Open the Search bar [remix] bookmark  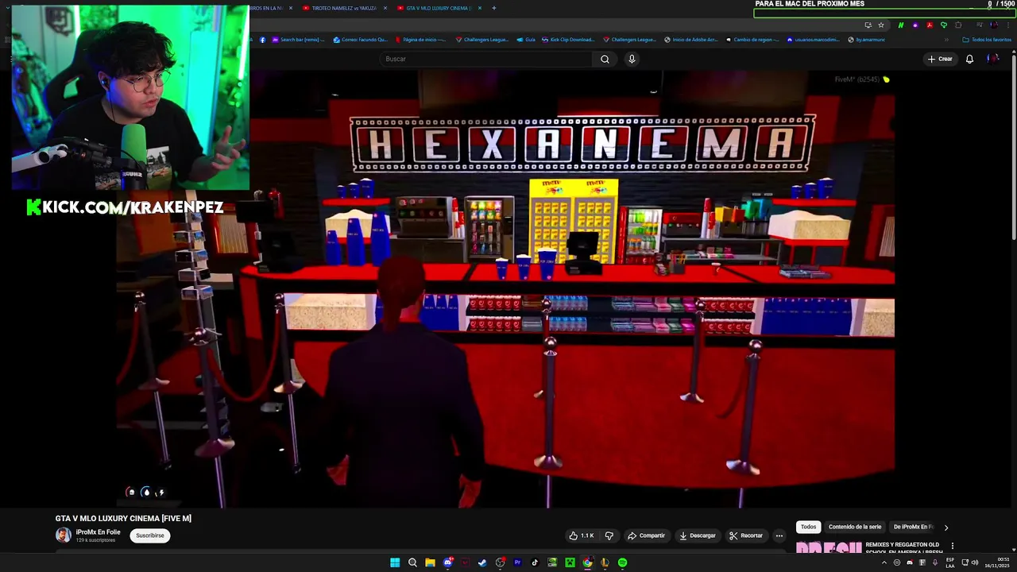coord(300,40)
